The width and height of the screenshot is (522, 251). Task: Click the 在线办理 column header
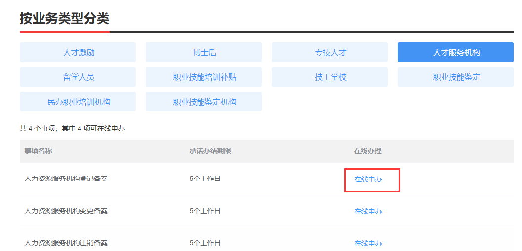tap(367, 151)
